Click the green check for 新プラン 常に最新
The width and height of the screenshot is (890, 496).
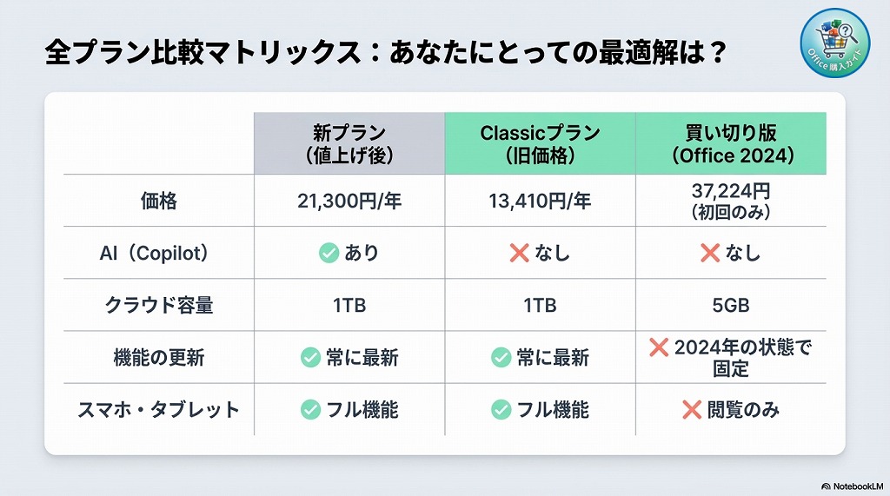[310, 357]
